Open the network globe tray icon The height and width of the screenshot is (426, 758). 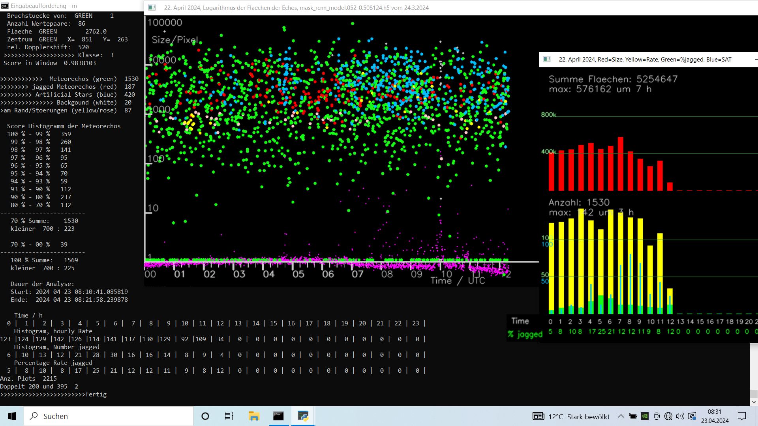[668, 416]
